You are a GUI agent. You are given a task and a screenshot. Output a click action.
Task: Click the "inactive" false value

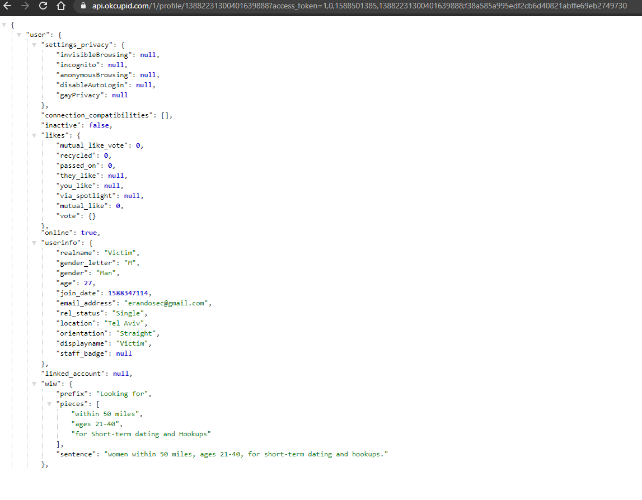pyautogui.click(x=99, y=125)
